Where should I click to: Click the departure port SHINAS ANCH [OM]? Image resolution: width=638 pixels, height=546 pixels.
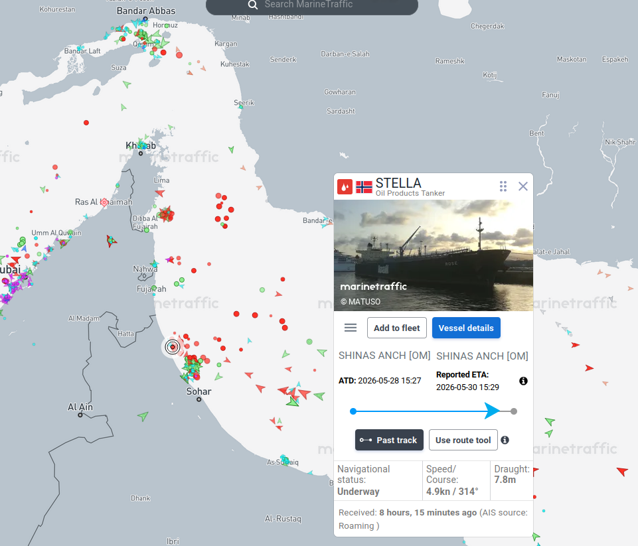point(384,356)
